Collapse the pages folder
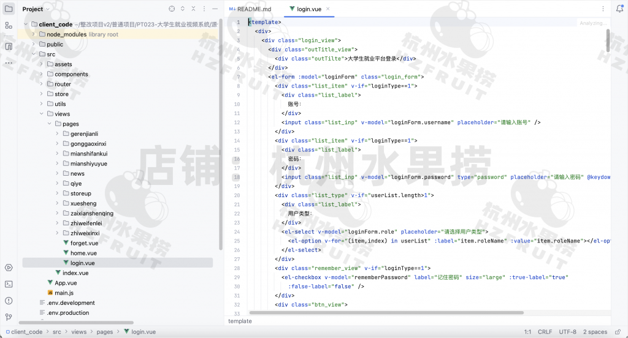Image resolution: width=628 pixels, height=338 pixels. coord(50,124)
